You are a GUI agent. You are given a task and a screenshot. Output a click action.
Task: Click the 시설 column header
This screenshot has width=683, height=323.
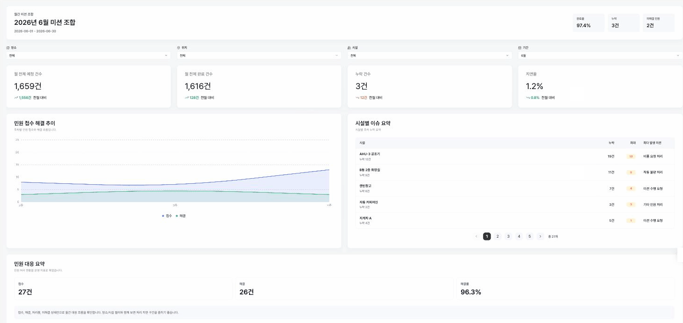(362, 143)
